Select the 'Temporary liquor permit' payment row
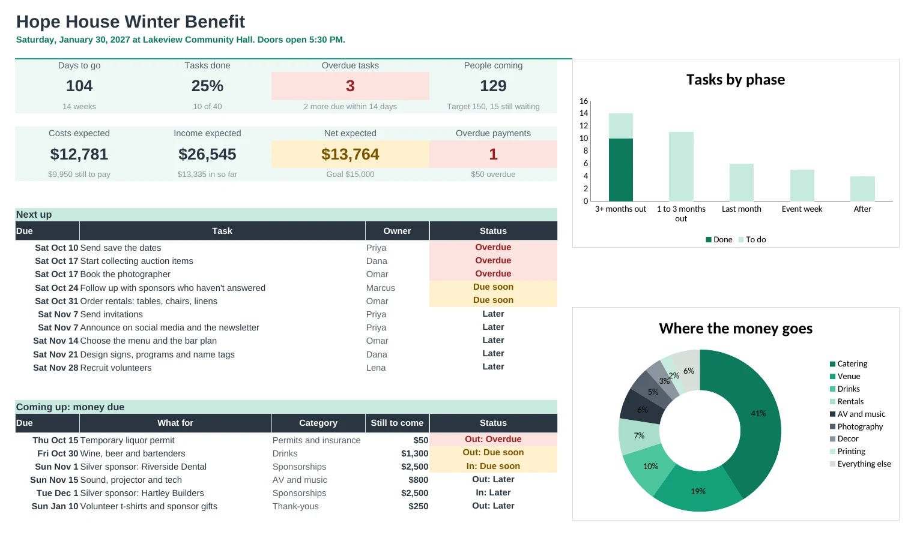 click(x=286, y=440)
